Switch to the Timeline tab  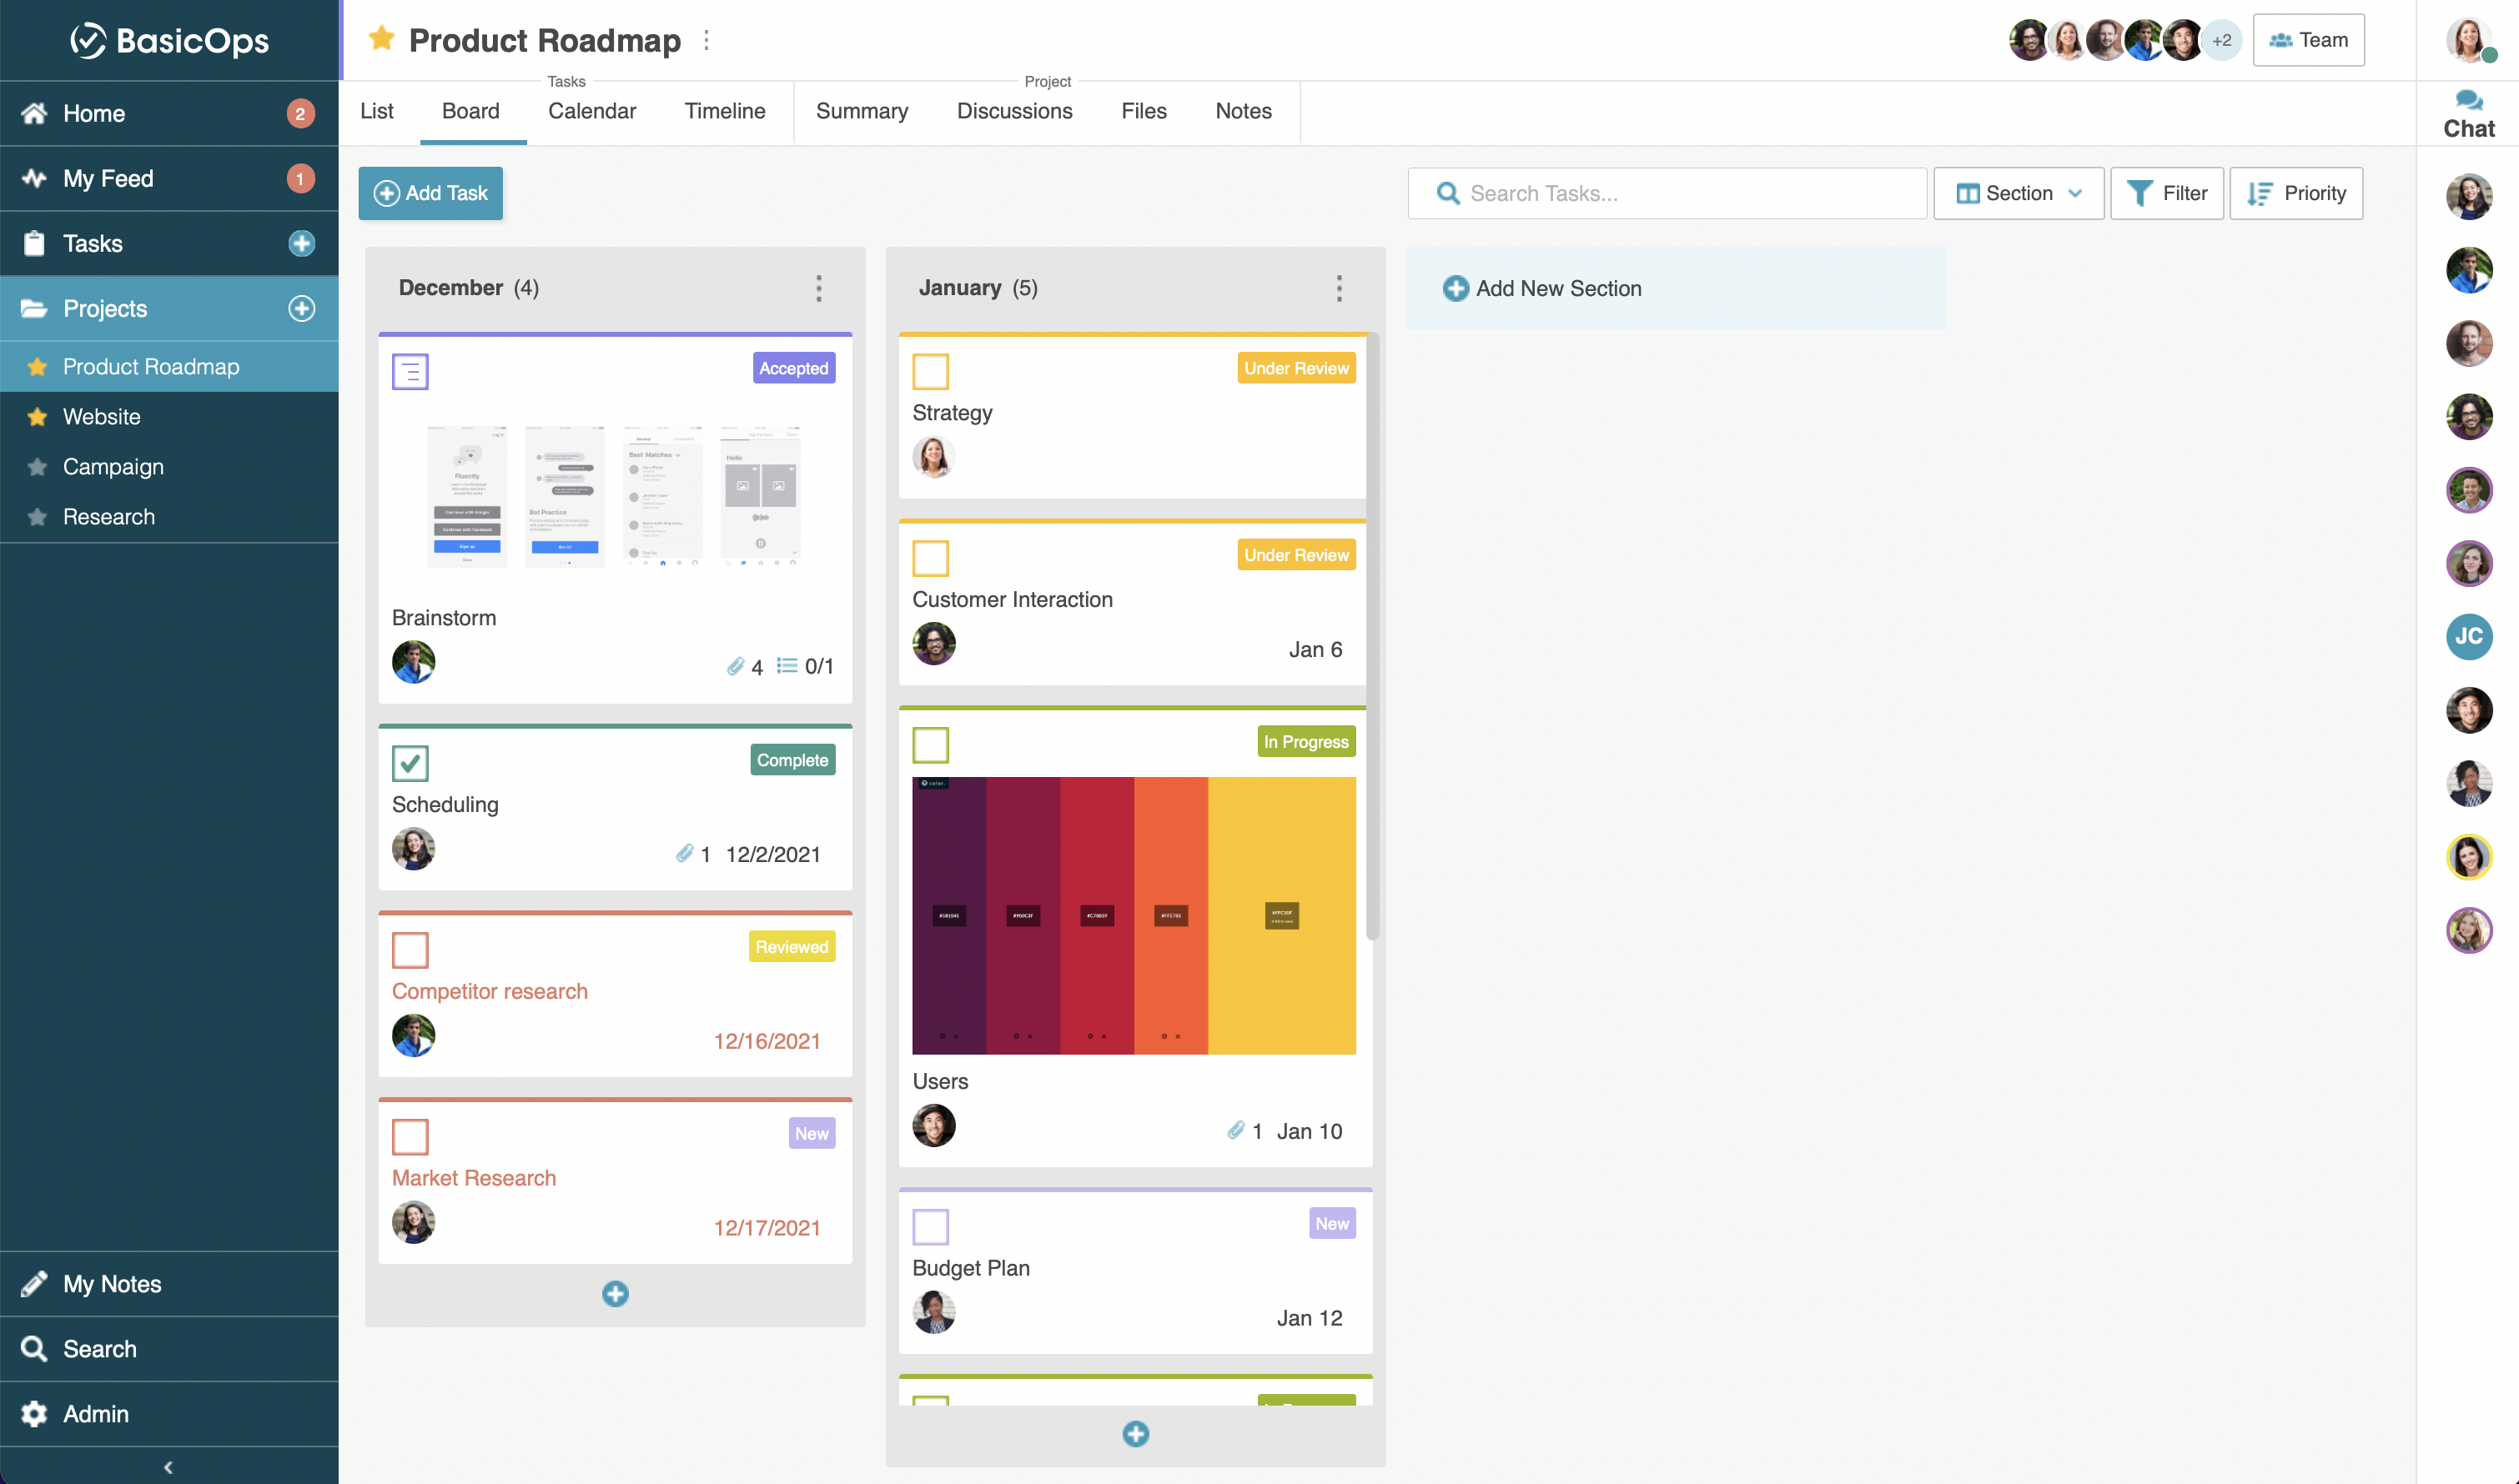pyautogui.click(x=724, y=111)
